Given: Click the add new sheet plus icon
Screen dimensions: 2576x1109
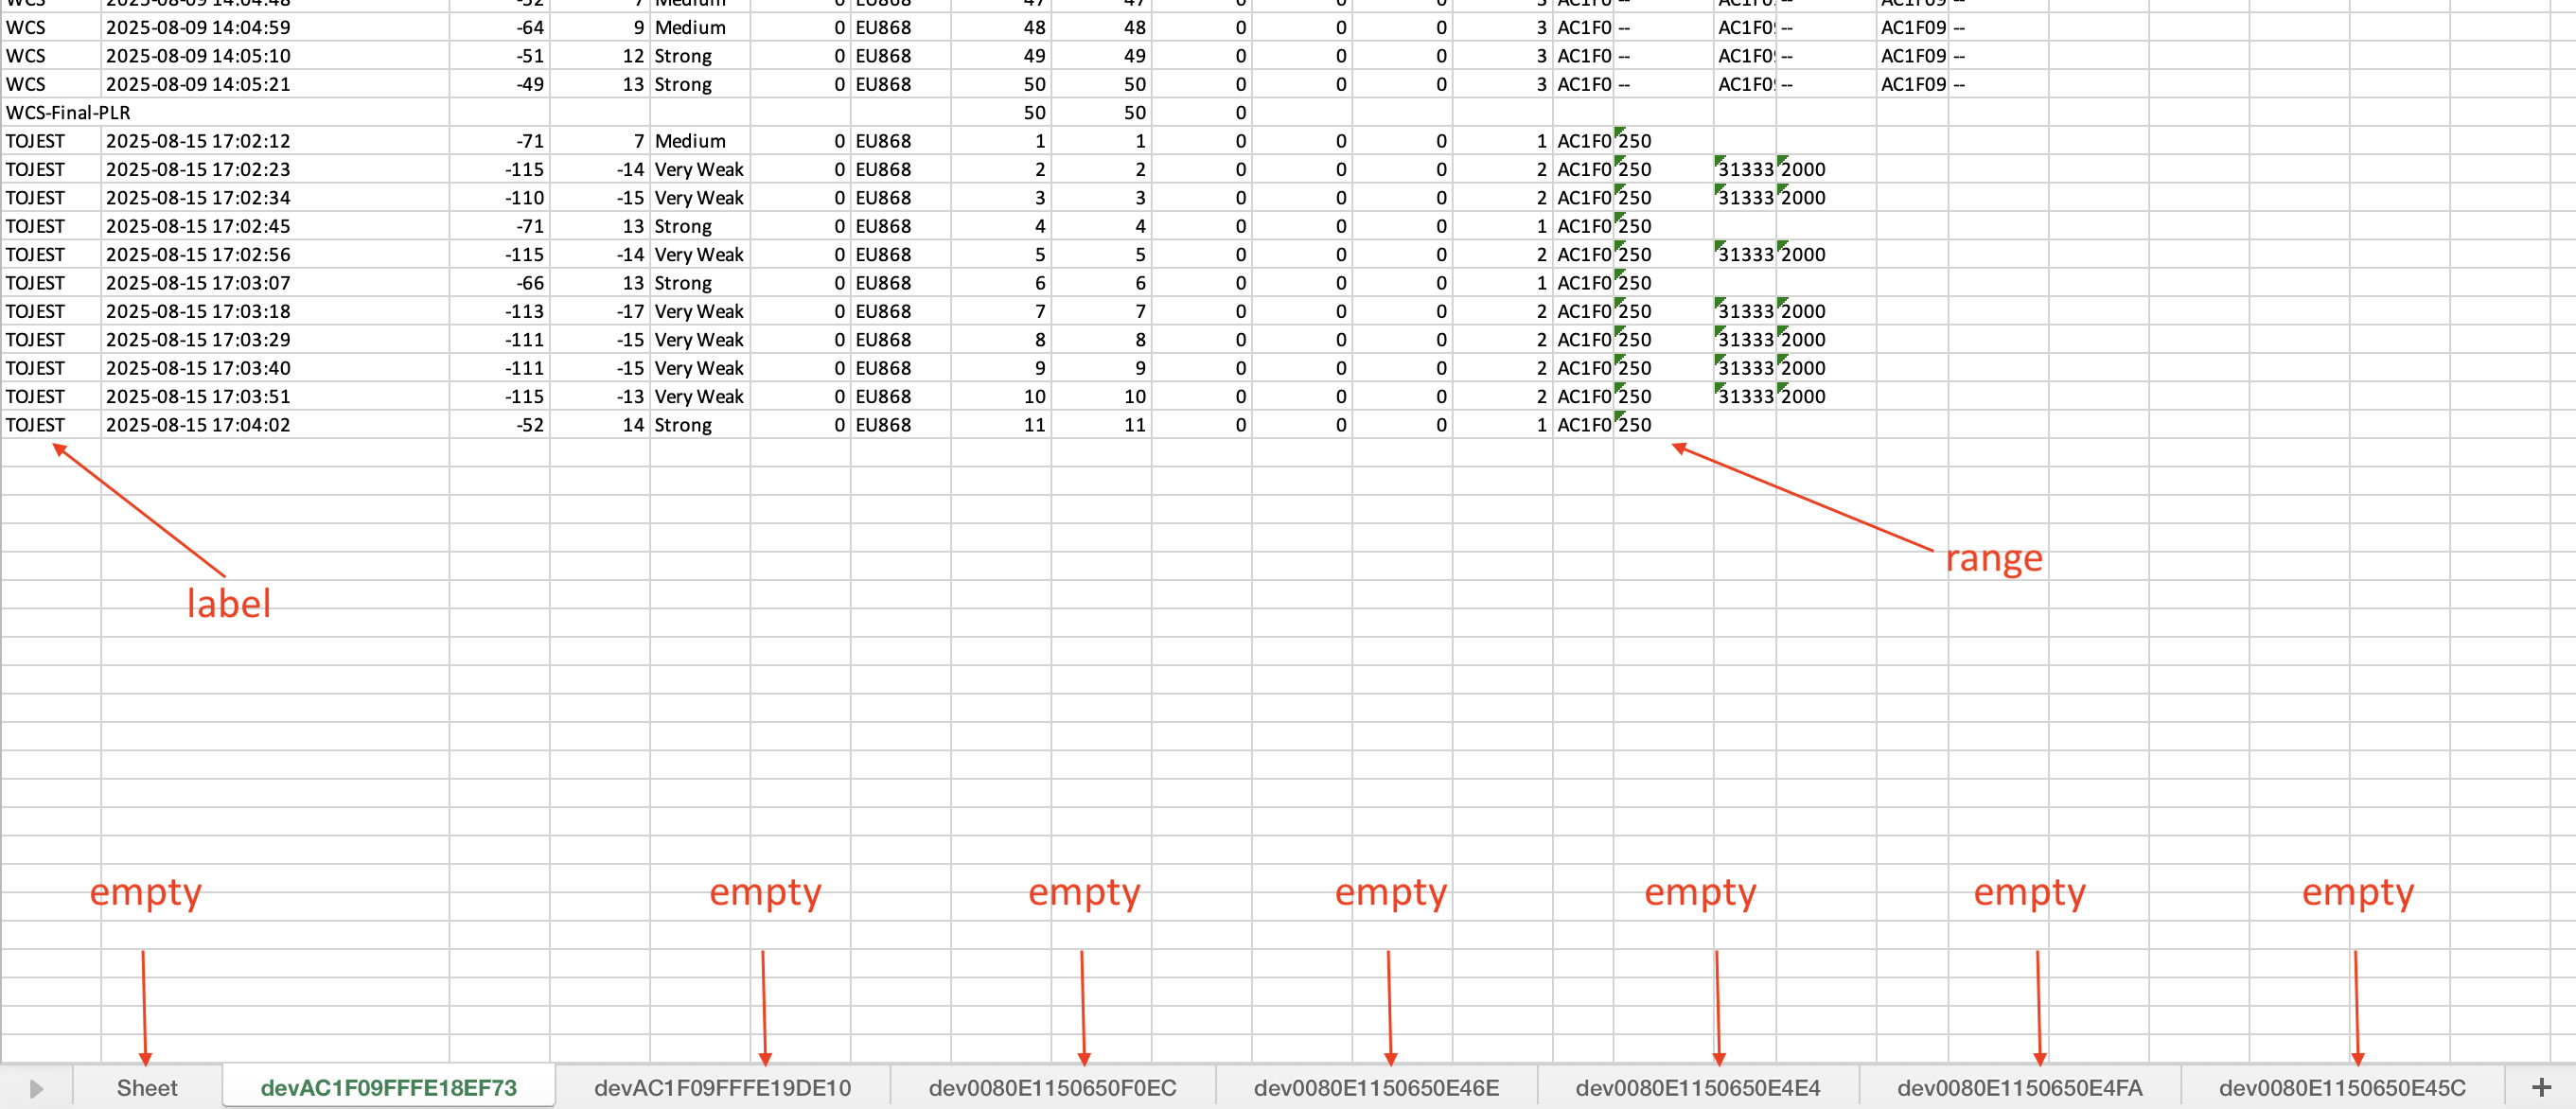Looking at the screenshot, I should click(x=2541, y=1087).
